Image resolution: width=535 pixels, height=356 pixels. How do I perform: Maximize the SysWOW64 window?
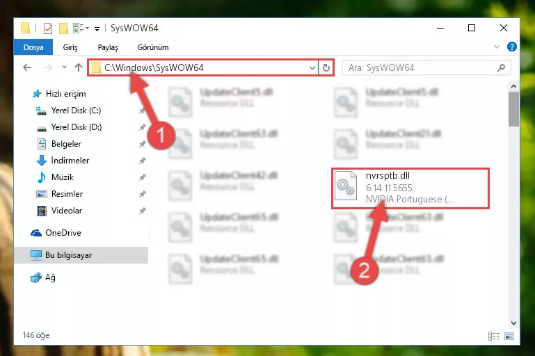click(x=472, y=28)
